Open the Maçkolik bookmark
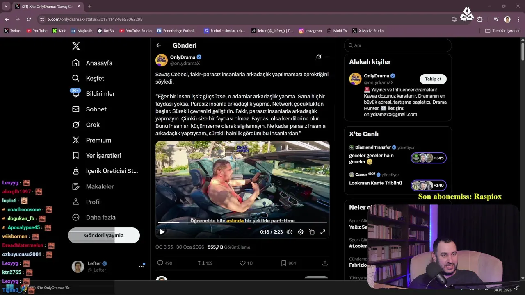Screen dimensions: 525x295 pyautogui.click(x=82, y=31)
